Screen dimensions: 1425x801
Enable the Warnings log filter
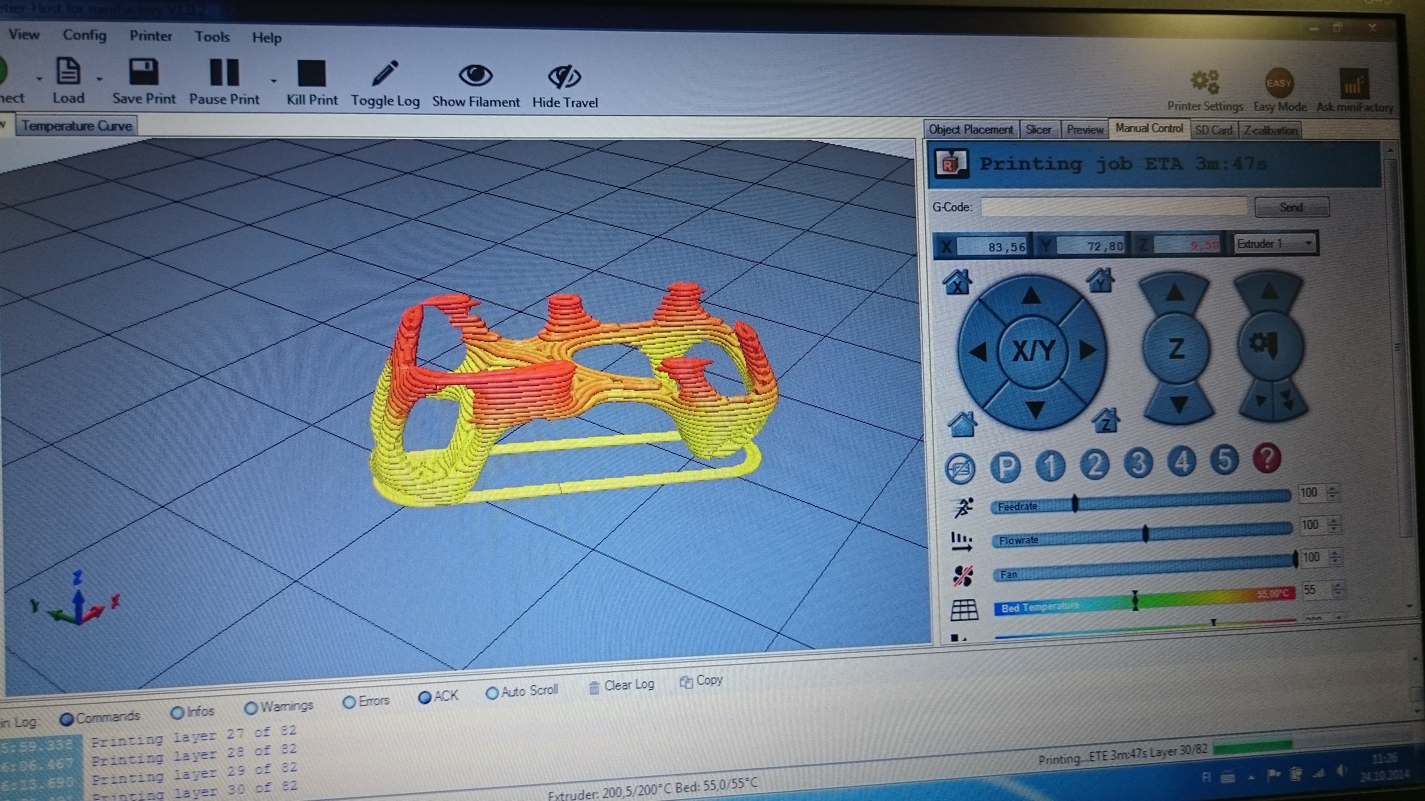click(251, 708)
